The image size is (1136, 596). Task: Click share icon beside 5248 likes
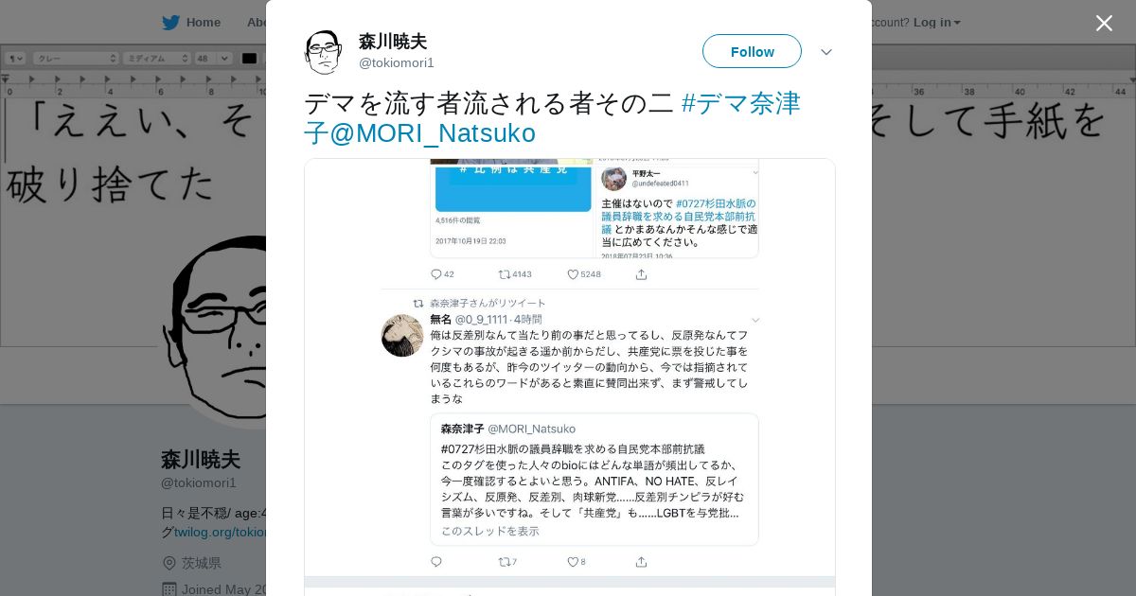(x=641, y=274)
